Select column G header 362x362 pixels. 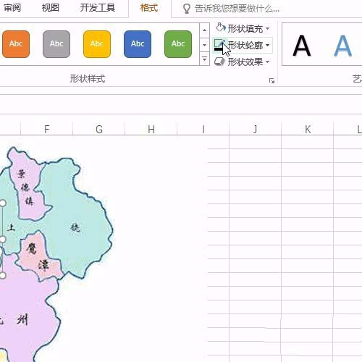[x=99, y=129]
